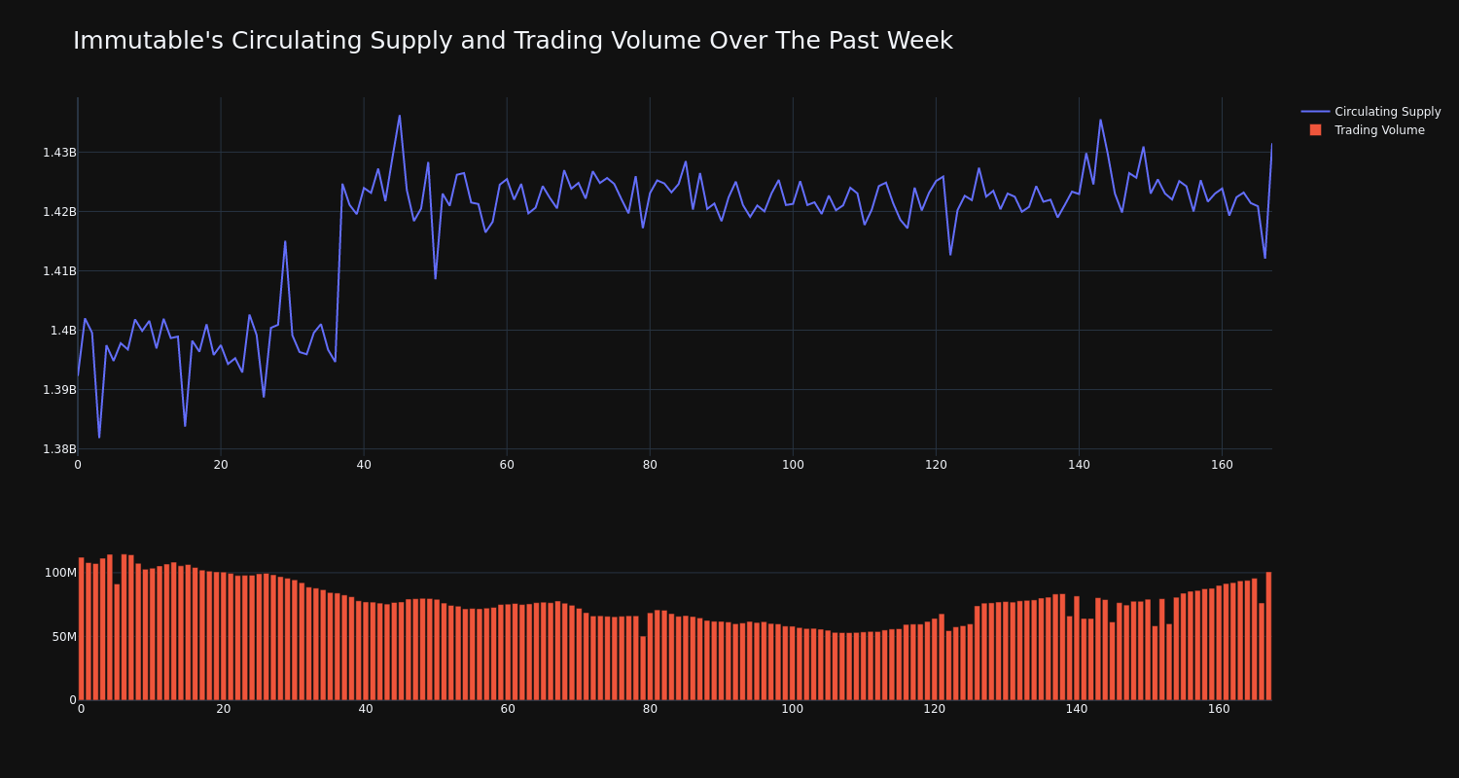Click x-axis label 80 on supply chart

click(650, 465)
